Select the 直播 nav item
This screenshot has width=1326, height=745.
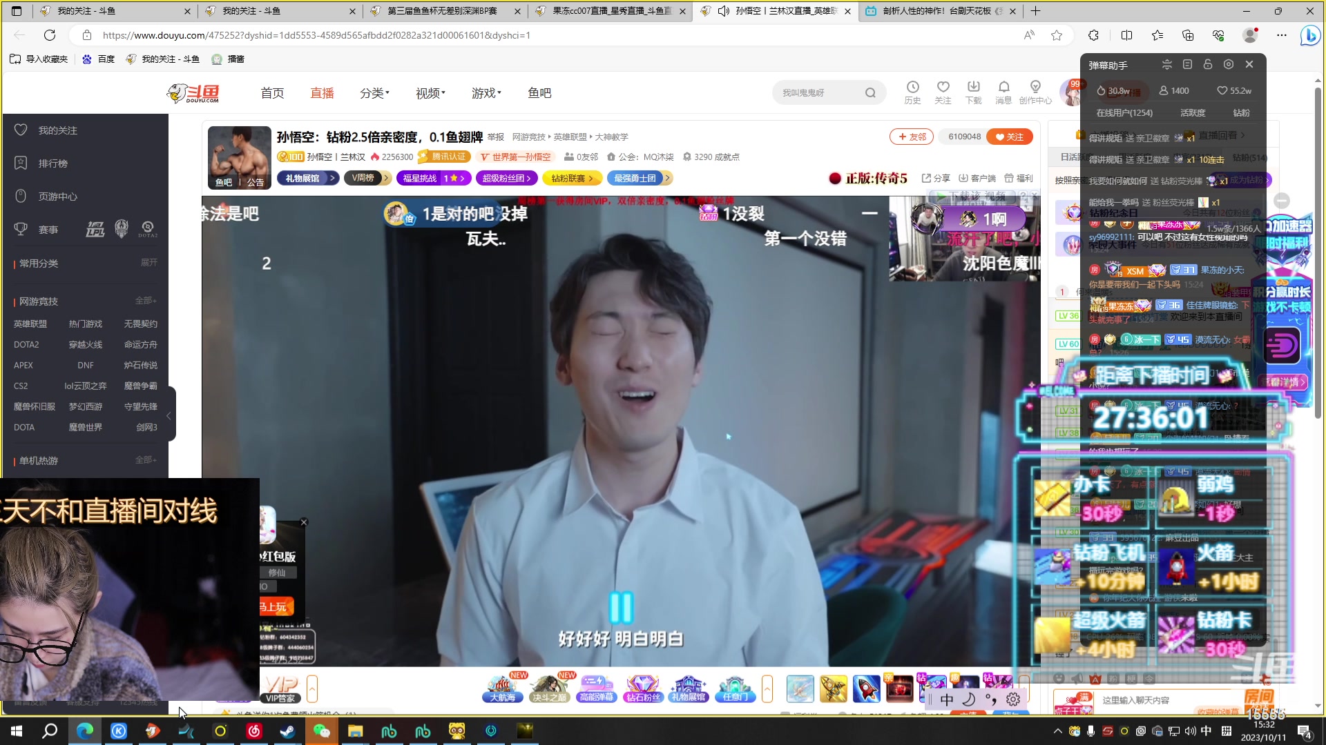click(322, 92)
